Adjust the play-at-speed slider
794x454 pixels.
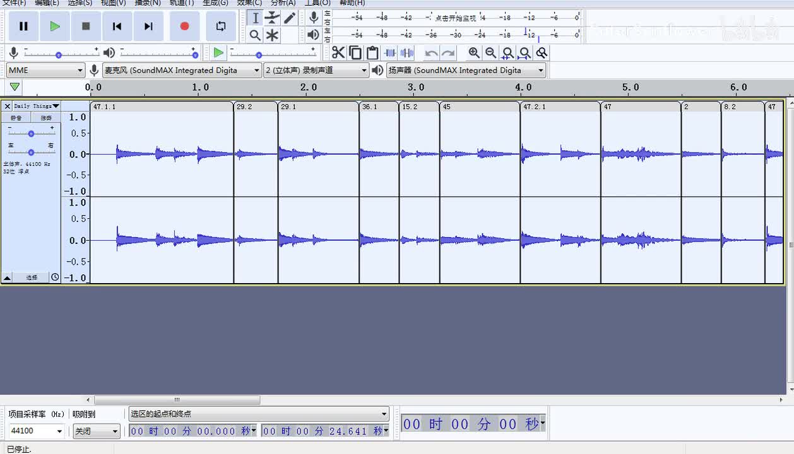(x=273, y=55)
